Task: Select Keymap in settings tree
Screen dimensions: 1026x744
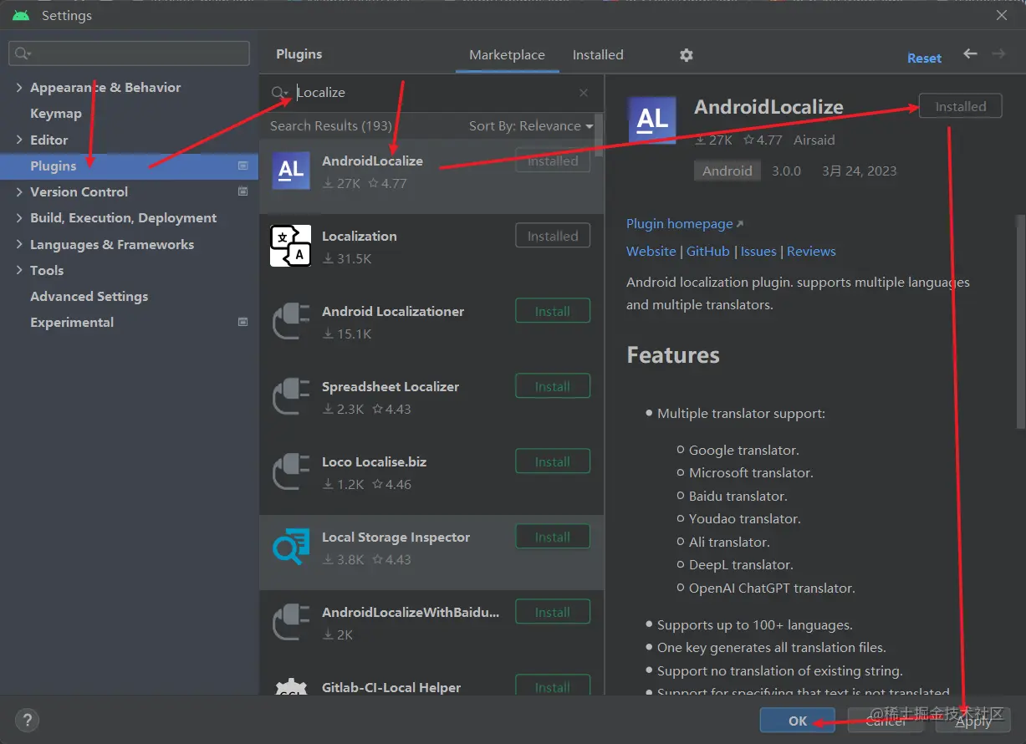Action: coord(56,114)
